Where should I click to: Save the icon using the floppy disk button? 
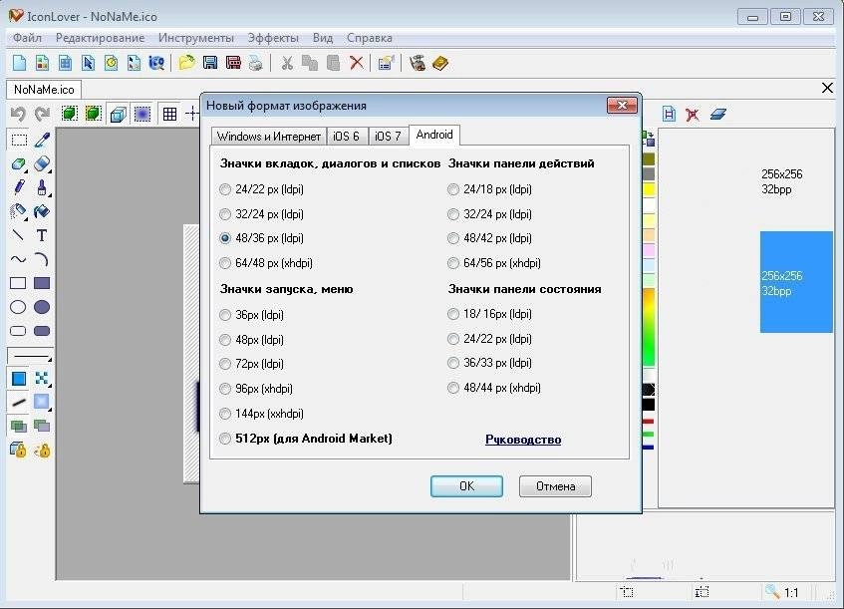pyautogui.click(x=210, y=63)
